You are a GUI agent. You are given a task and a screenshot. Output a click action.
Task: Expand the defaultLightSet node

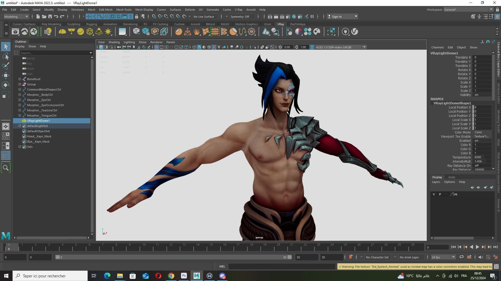coord(20,126)
